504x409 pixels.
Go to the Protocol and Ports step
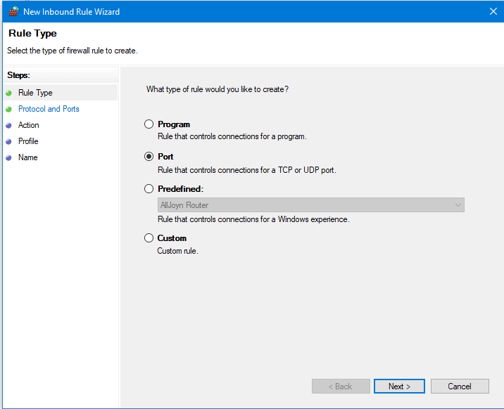(x=49, y=109)
